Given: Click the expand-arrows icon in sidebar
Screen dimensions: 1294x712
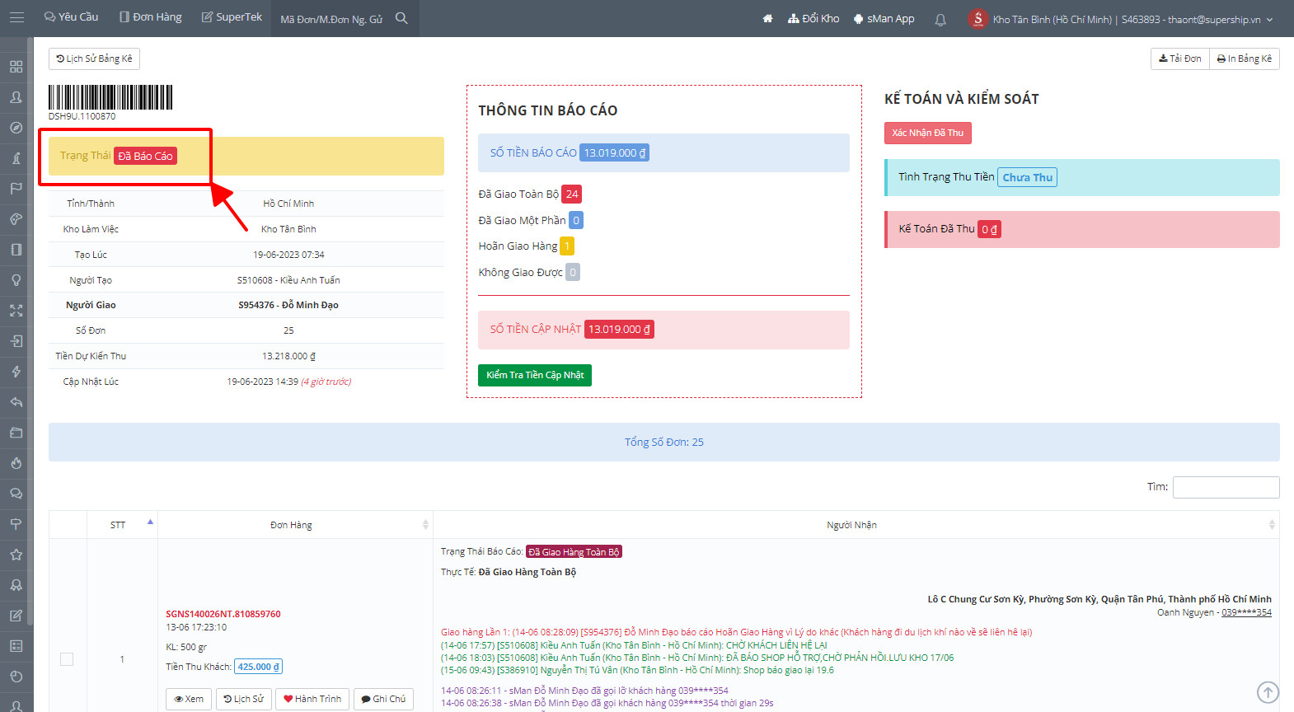Looking at the screenshot, I should pyautogui.click(x=16, y=311).
